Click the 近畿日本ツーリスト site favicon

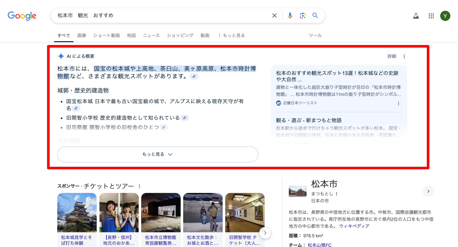tap(279, 103)
